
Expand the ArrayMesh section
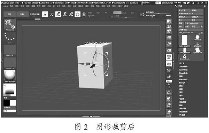click(183, 70)
